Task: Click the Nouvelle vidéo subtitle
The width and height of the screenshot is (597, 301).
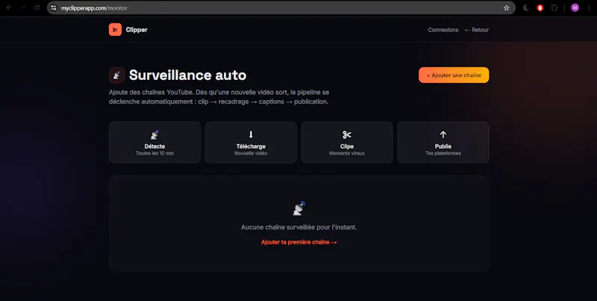Action: point(251,153)
